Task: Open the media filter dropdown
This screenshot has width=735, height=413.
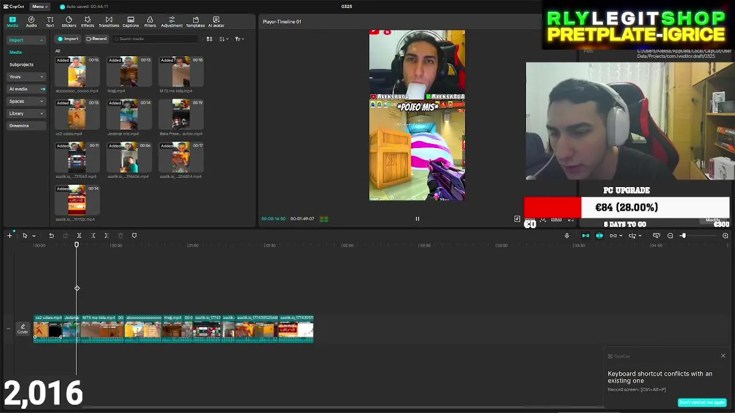Action: 239,39
